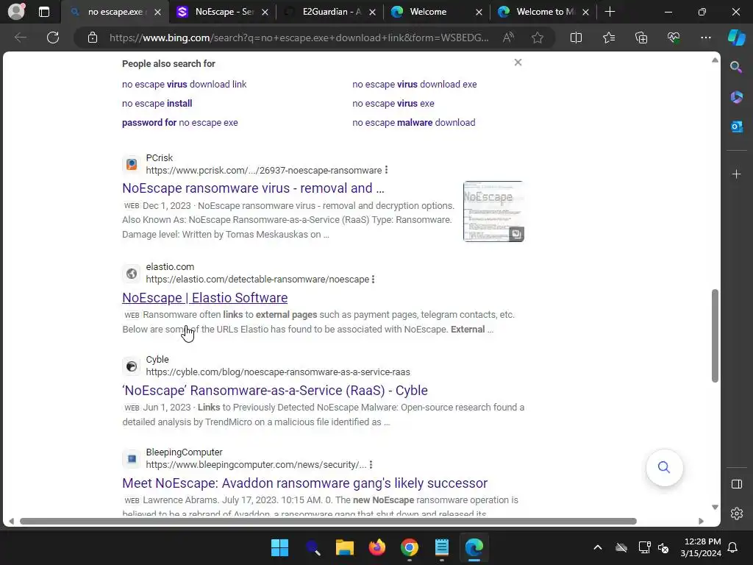This screenshot has width=753, height=565.
Task: Open BleepingComputer result options menu
Action: point(371,465)
